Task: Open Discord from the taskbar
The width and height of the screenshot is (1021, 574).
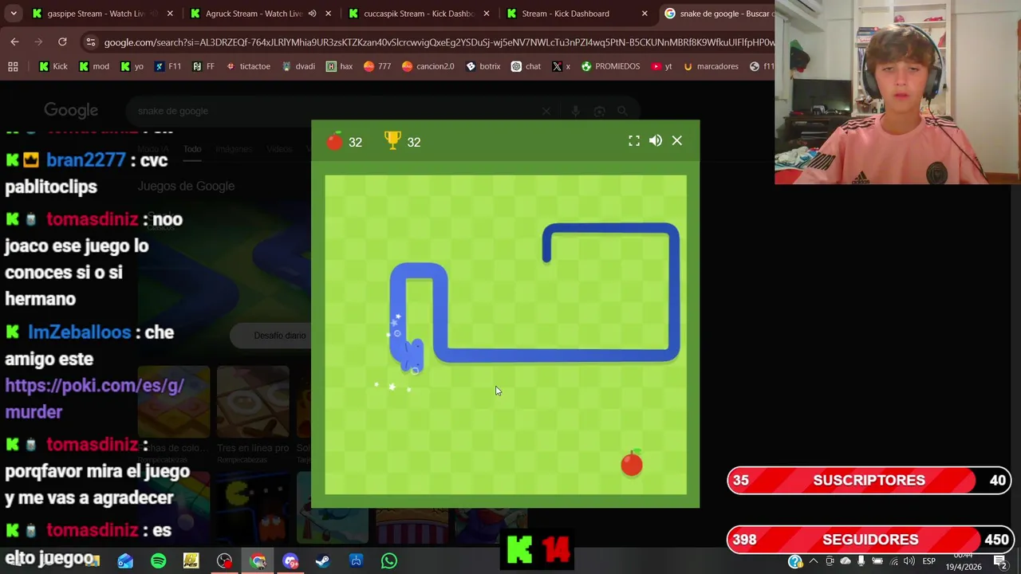Action: pyautogui.click(x=290, y=561)
